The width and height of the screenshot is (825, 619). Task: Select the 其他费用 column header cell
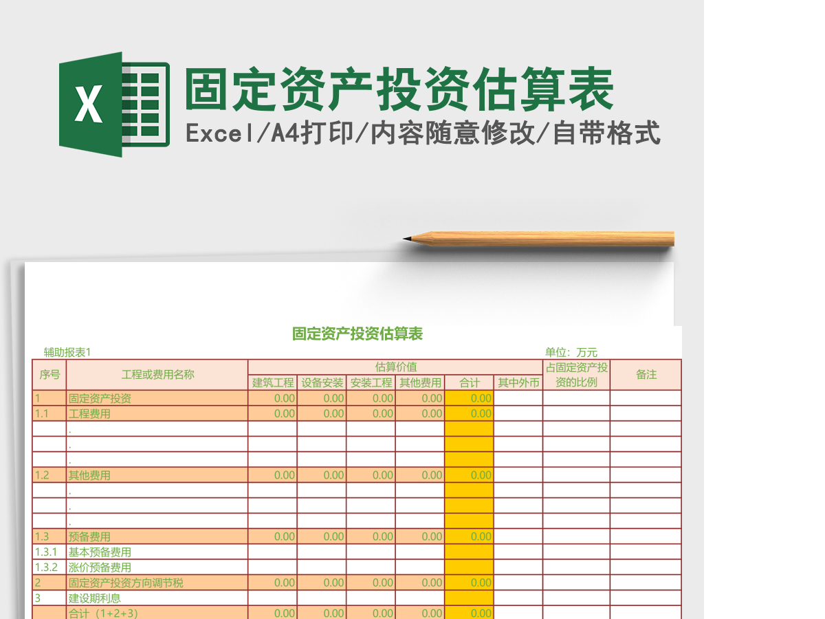[x=420, y=383]
